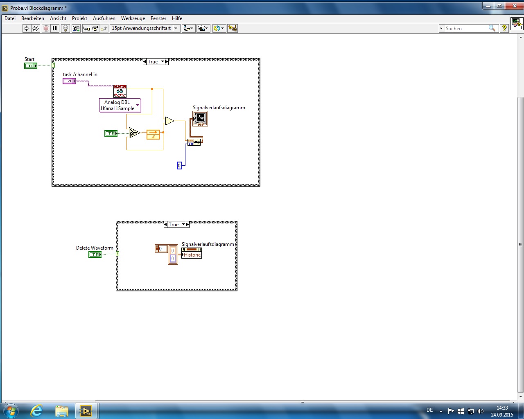Image resolution: width=524 pixels, height=419 pixels.
Task: Select the task/channel in I/O terminal
Action: click(69, 81)
